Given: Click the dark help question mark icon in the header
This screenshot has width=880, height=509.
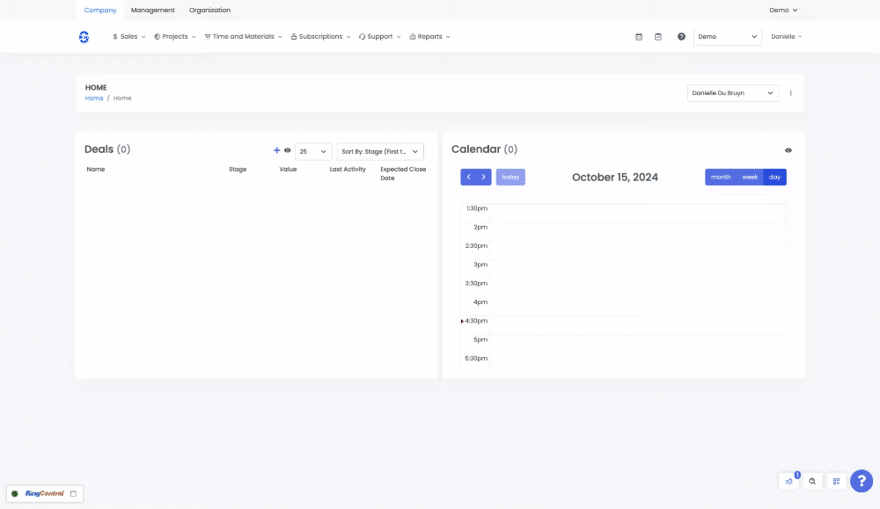Looking at the screenshot, I should [681, 37].
